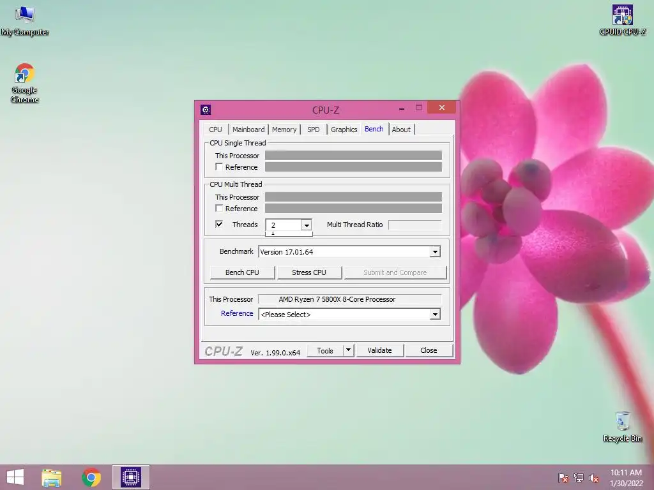View the About tab

pos(401,130)
